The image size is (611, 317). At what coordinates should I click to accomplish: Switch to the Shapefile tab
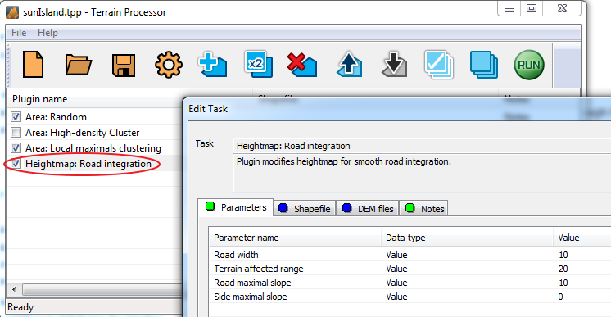point(305,209)
